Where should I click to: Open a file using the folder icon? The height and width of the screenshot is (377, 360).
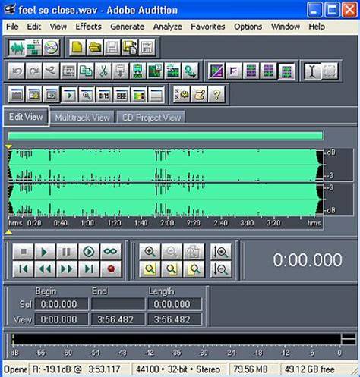pos(95,47)
